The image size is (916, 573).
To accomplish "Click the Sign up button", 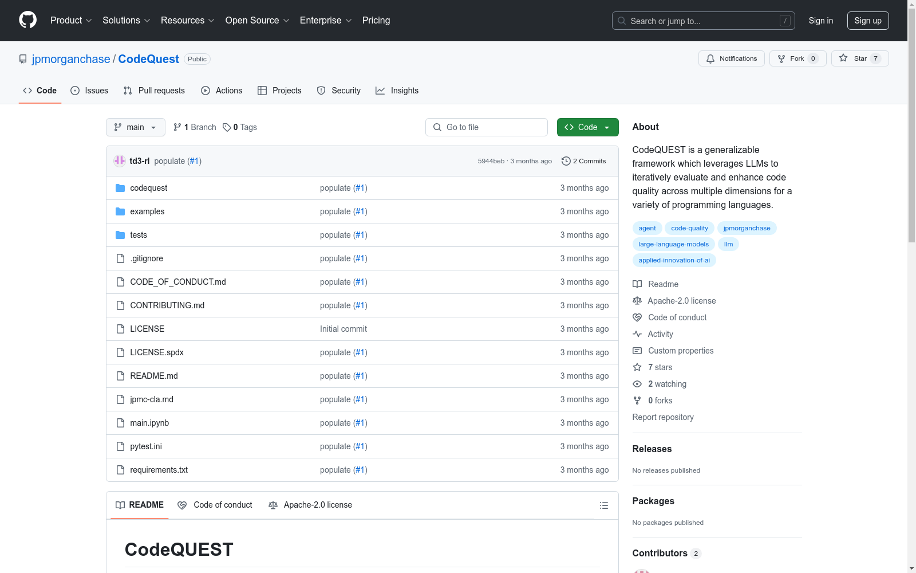I will (x=868, y=21).
